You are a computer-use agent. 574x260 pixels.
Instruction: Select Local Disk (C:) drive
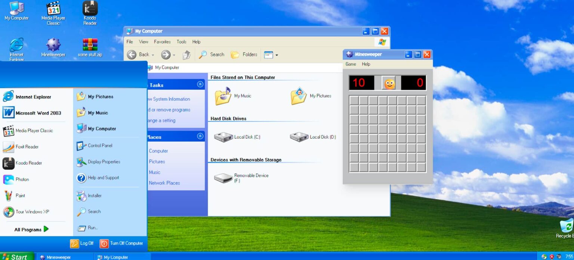click(x=237, y=137)
